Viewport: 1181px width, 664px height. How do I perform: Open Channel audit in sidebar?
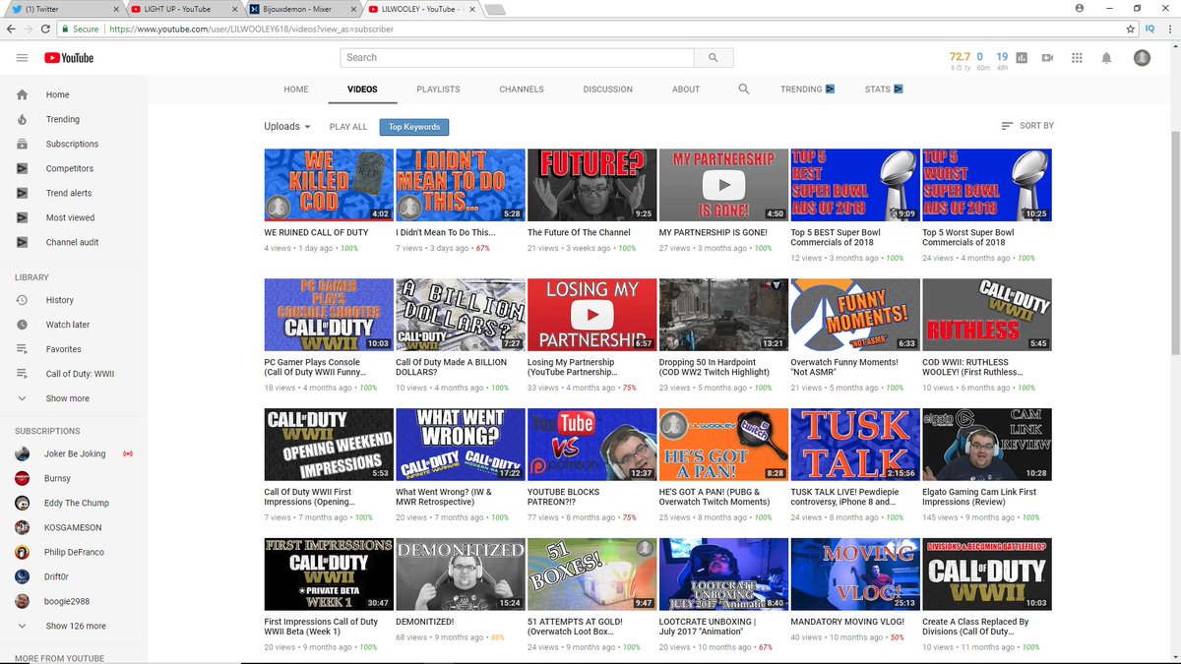[x=74, y=242]
